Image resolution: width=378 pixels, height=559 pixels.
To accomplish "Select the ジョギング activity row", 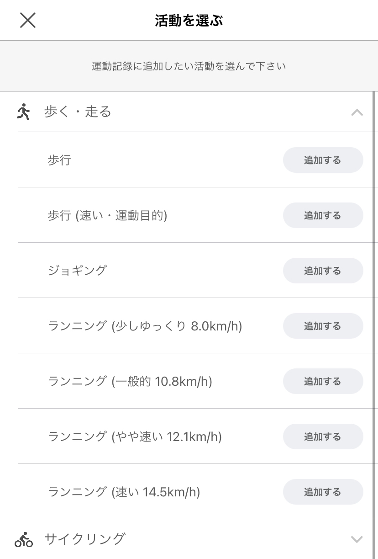I will (77, 270).
